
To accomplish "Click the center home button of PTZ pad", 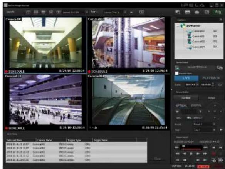I will (215, 112).
